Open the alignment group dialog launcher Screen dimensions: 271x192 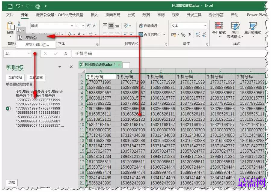[x=166, y=44]
